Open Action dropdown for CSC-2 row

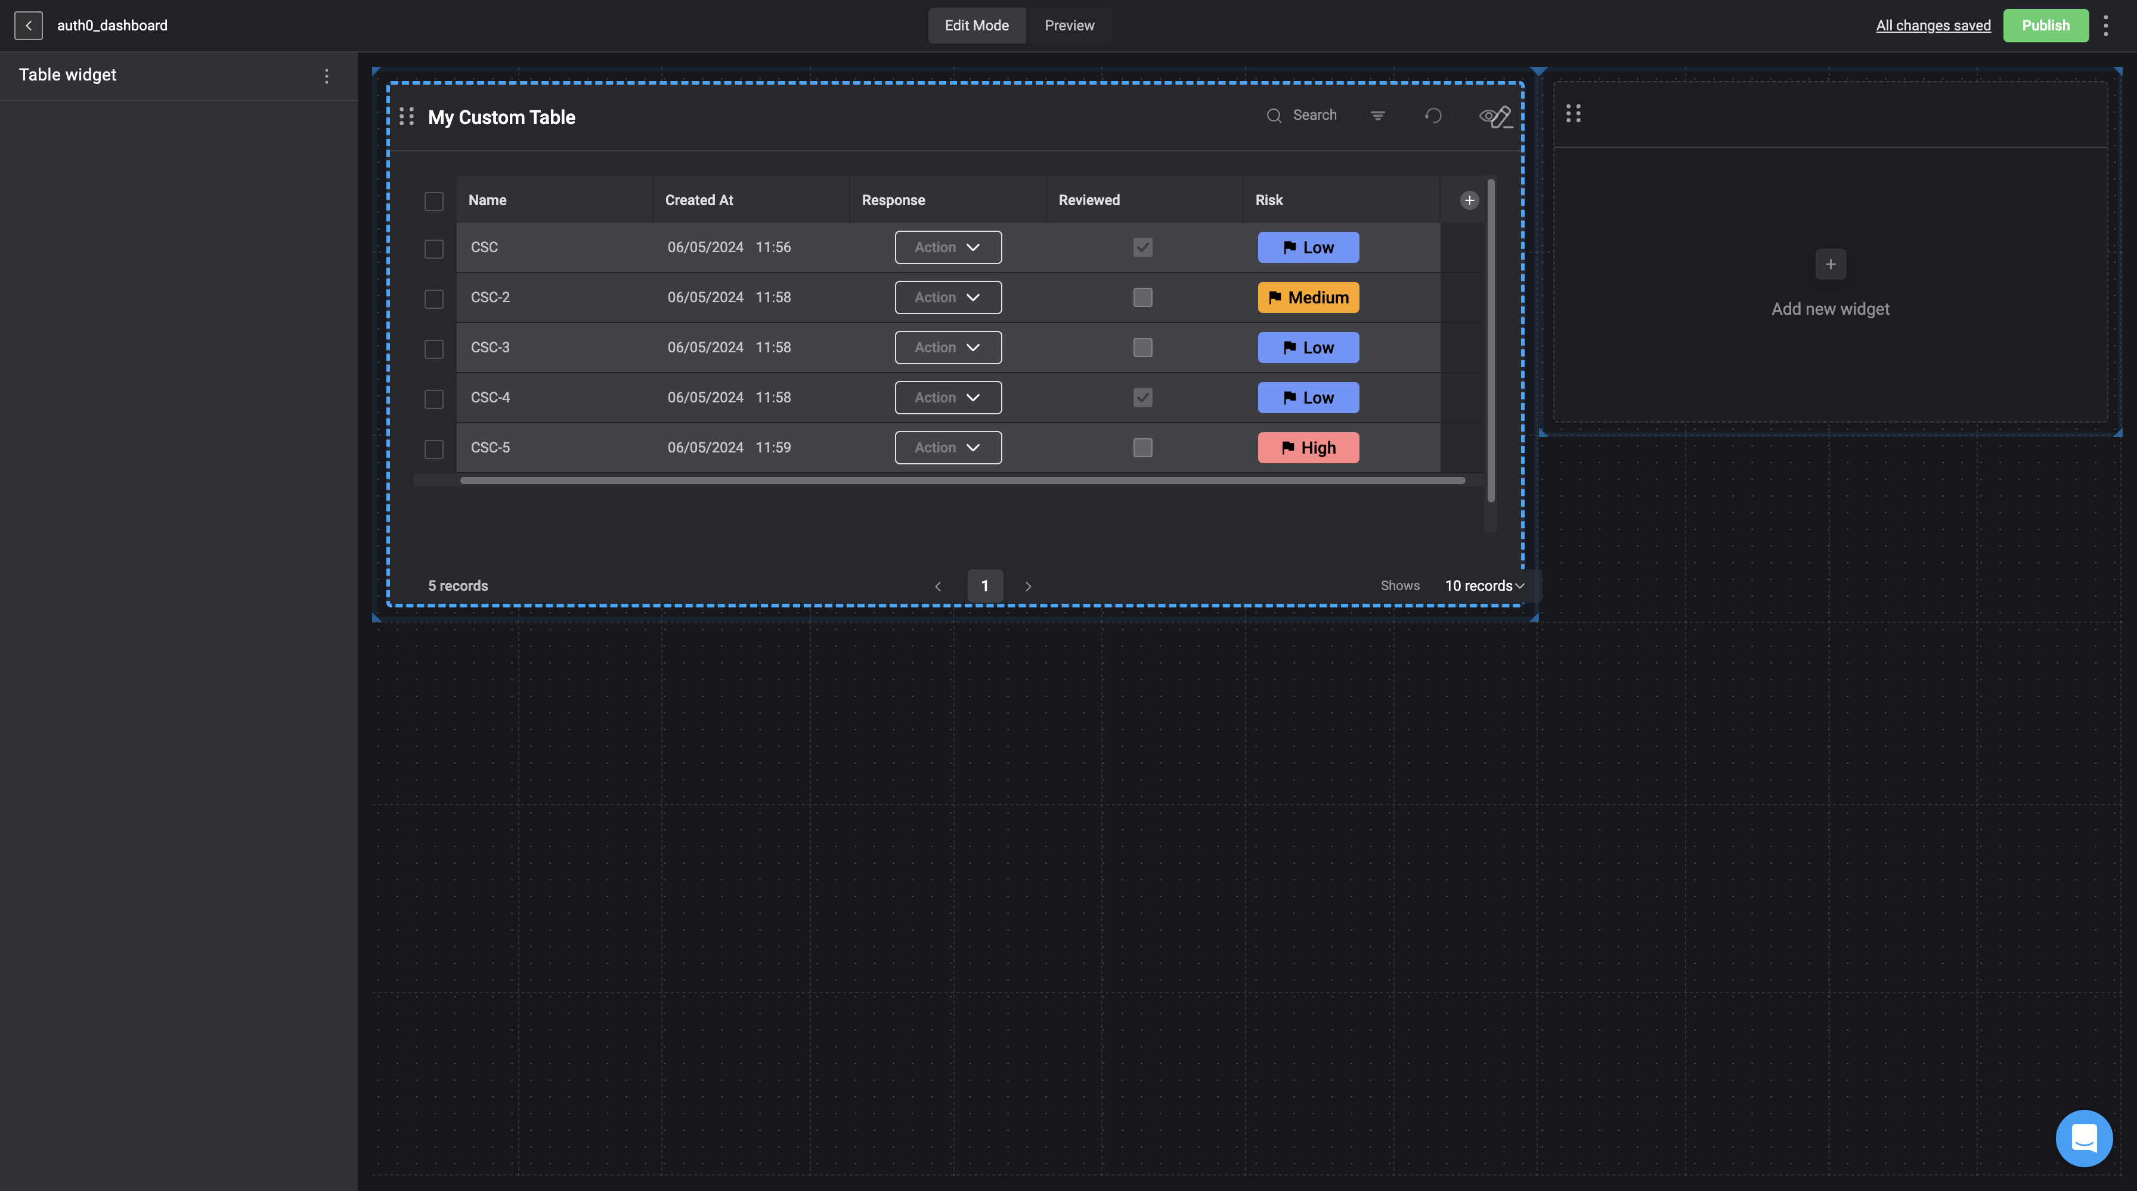click(947, 297)
